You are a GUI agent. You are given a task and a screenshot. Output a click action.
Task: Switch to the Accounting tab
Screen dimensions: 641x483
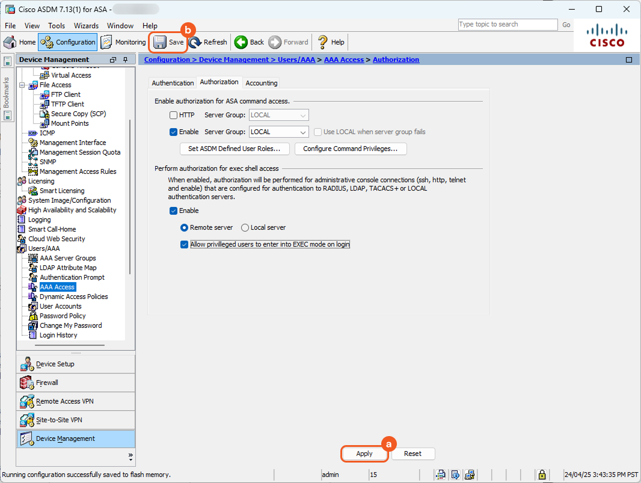tap(261, 83)
